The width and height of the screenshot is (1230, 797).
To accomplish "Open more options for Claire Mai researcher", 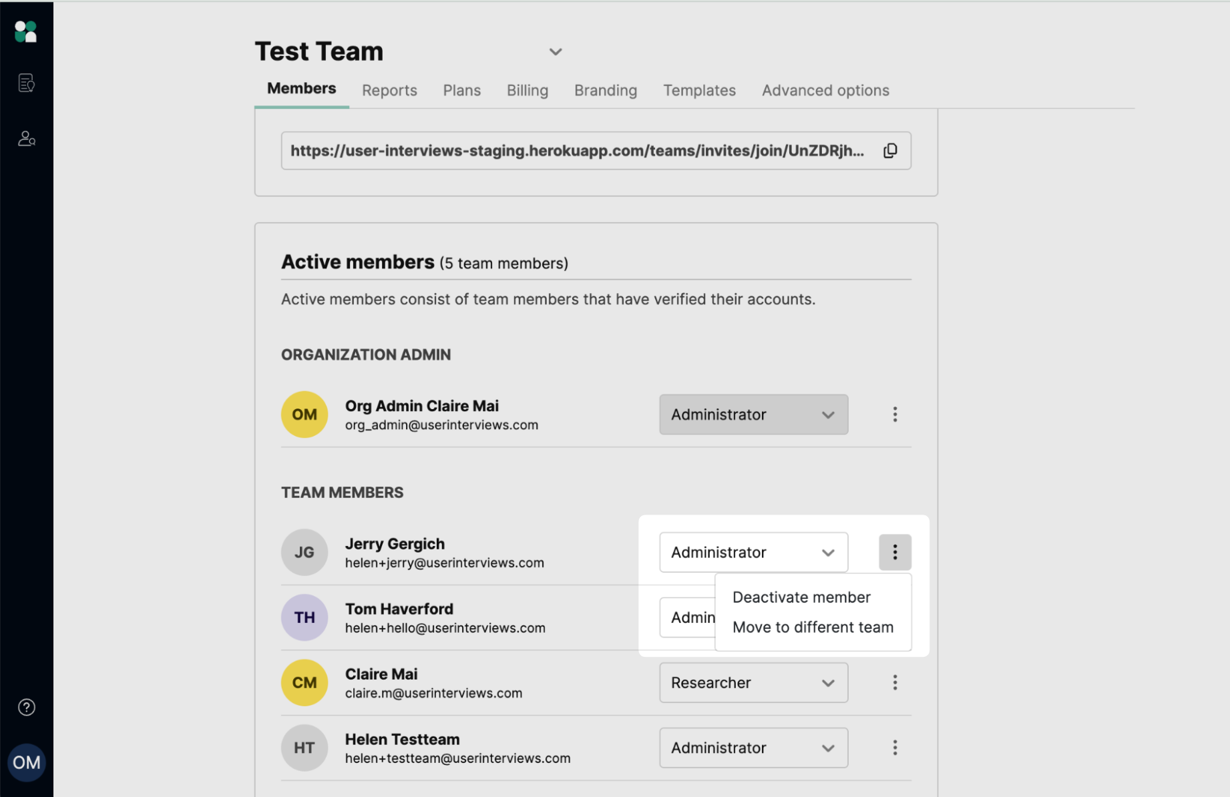I will [895, 682].
